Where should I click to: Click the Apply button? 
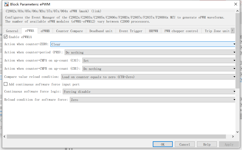click(x=229, y=144)
